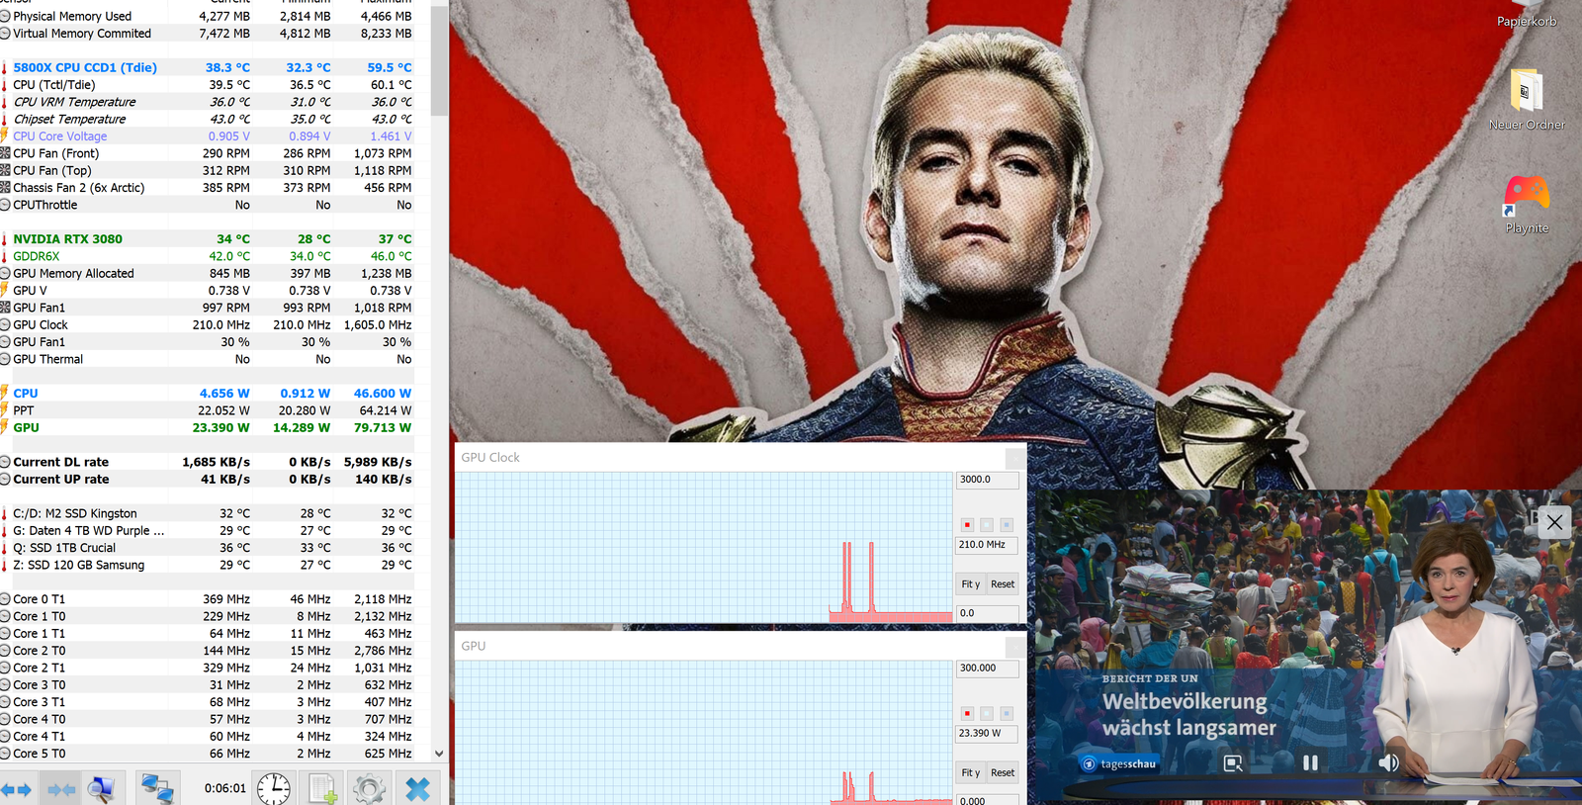Pause the tagesschau video

[x=1310, y=763]
